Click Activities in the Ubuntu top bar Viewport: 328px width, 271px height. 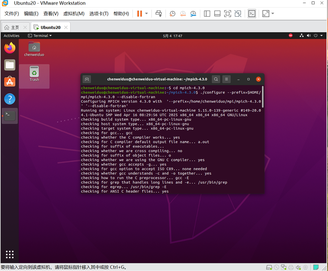tap(12, 36)
